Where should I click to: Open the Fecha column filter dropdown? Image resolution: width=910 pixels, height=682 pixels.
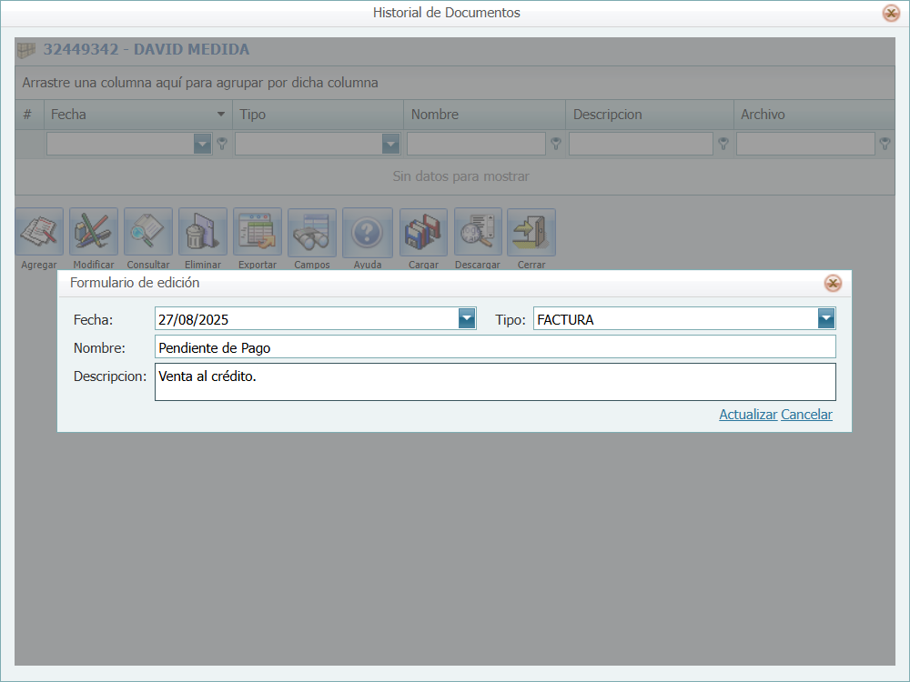coord(202,144)
